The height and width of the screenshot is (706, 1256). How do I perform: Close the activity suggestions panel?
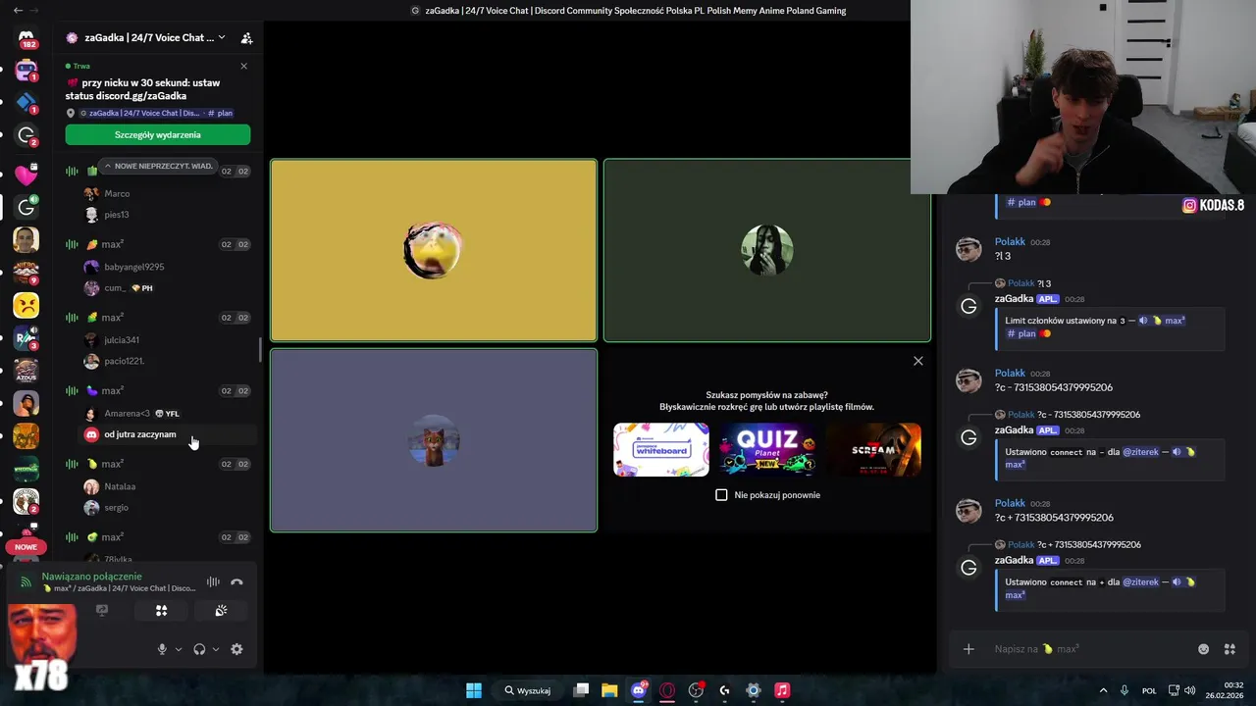coord(918,361)
